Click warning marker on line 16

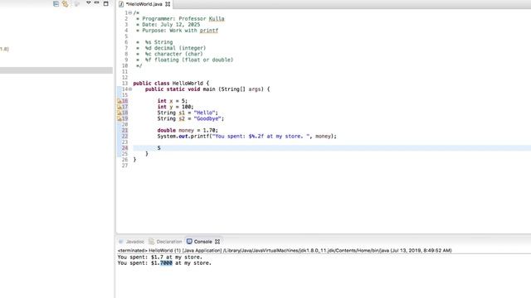click(119, 101)
